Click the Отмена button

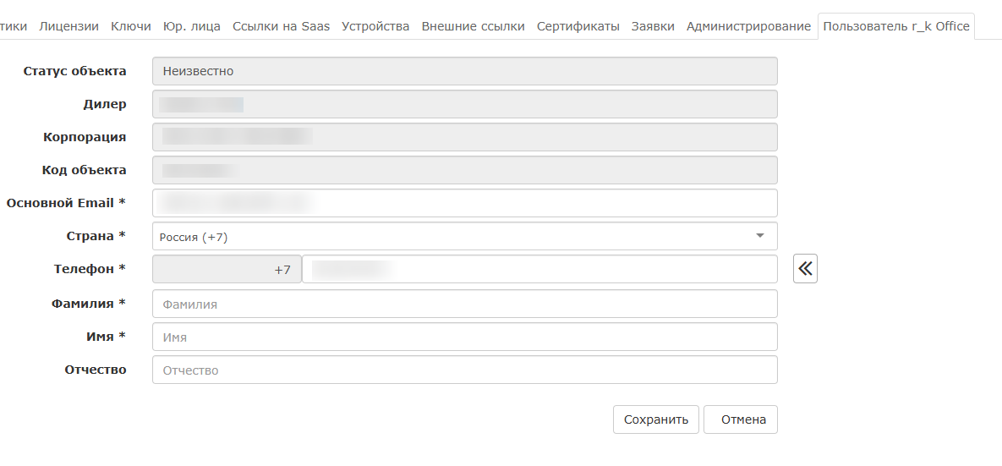(741, 419)
